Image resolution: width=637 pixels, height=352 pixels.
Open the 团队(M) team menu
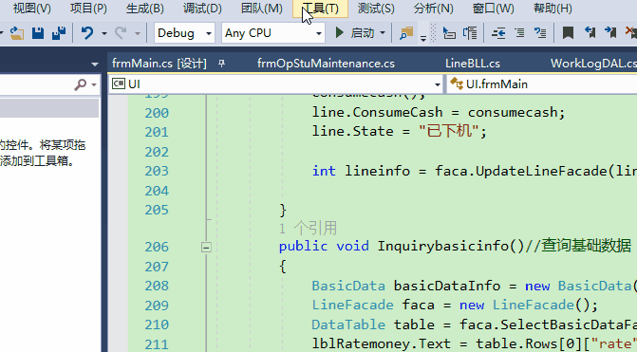(x=262, y=9)
